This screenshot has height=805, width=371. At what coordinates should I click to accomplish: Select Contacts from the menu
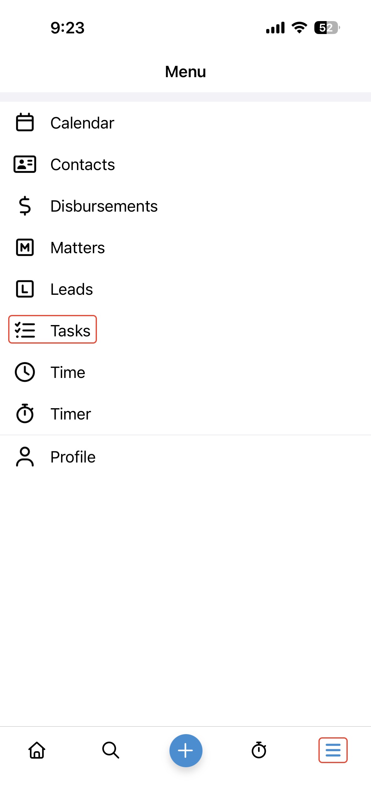82,164
